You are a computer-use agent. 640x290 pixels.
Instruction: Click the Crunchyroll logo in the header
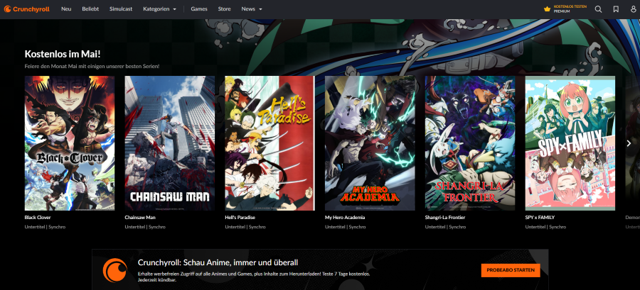click(x=26, y=9)
